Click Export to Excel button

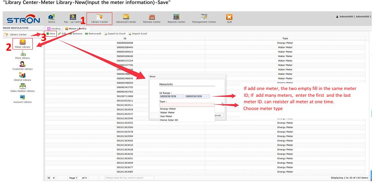coord(115,34)
